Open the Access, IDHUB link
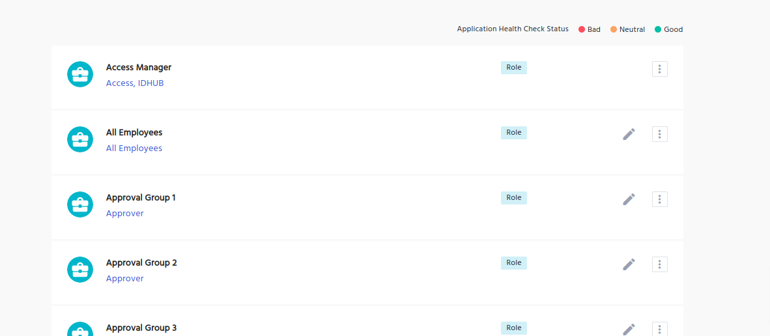The height and width of the screenshot is (336, 770). (x=135, y=83)
